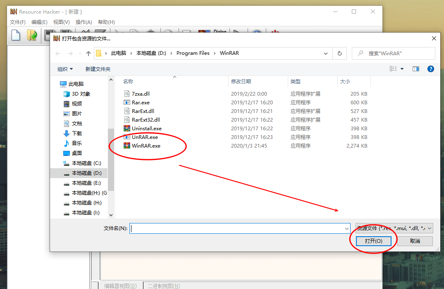Click the search magnifier icon
The height and width of the screenshot is (289, 444).
tap(360, 53)
